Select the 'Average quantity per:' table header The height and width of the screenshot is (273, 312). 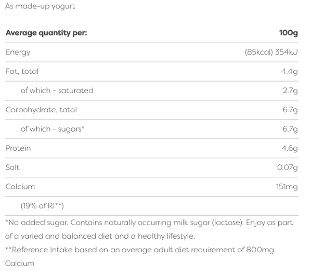pyautogui.click(x=46, y=33)
